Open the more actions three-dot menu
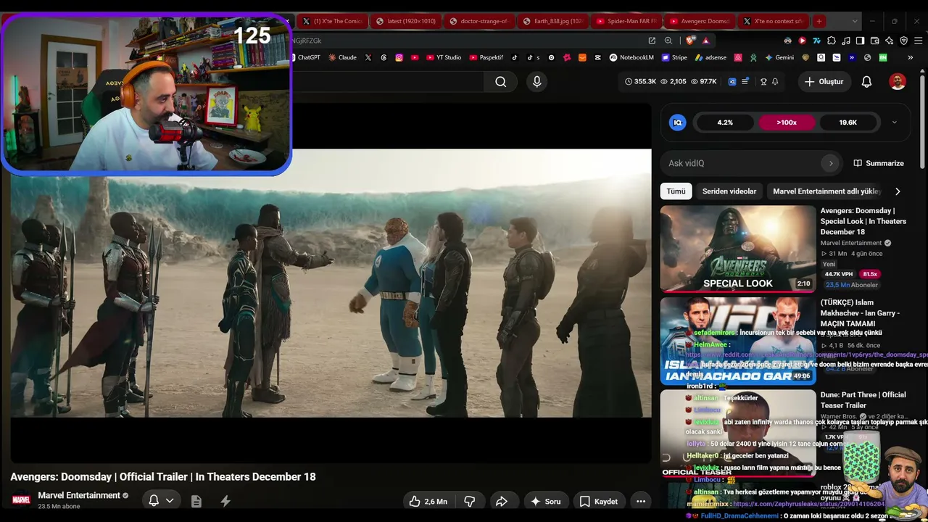Screen dimensions: 928x522 pos(641,501)
